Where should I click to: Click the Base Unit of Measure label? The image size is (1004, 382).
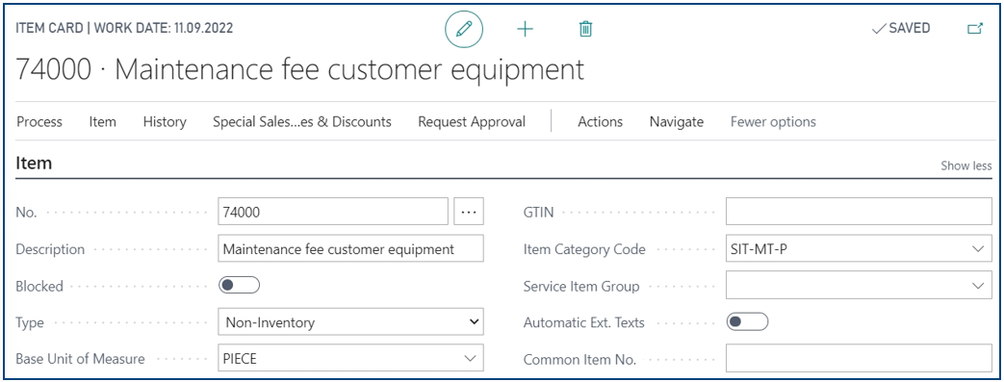point(80,359)
